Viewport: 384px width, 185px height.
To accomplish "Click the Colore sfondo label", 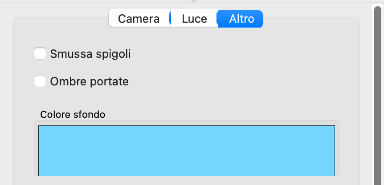I will [73, 114].
